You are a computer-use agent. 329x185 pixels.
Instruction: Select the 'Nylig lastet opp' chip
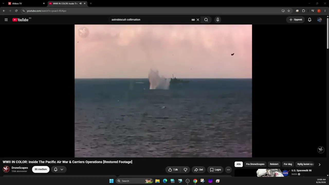306,164
